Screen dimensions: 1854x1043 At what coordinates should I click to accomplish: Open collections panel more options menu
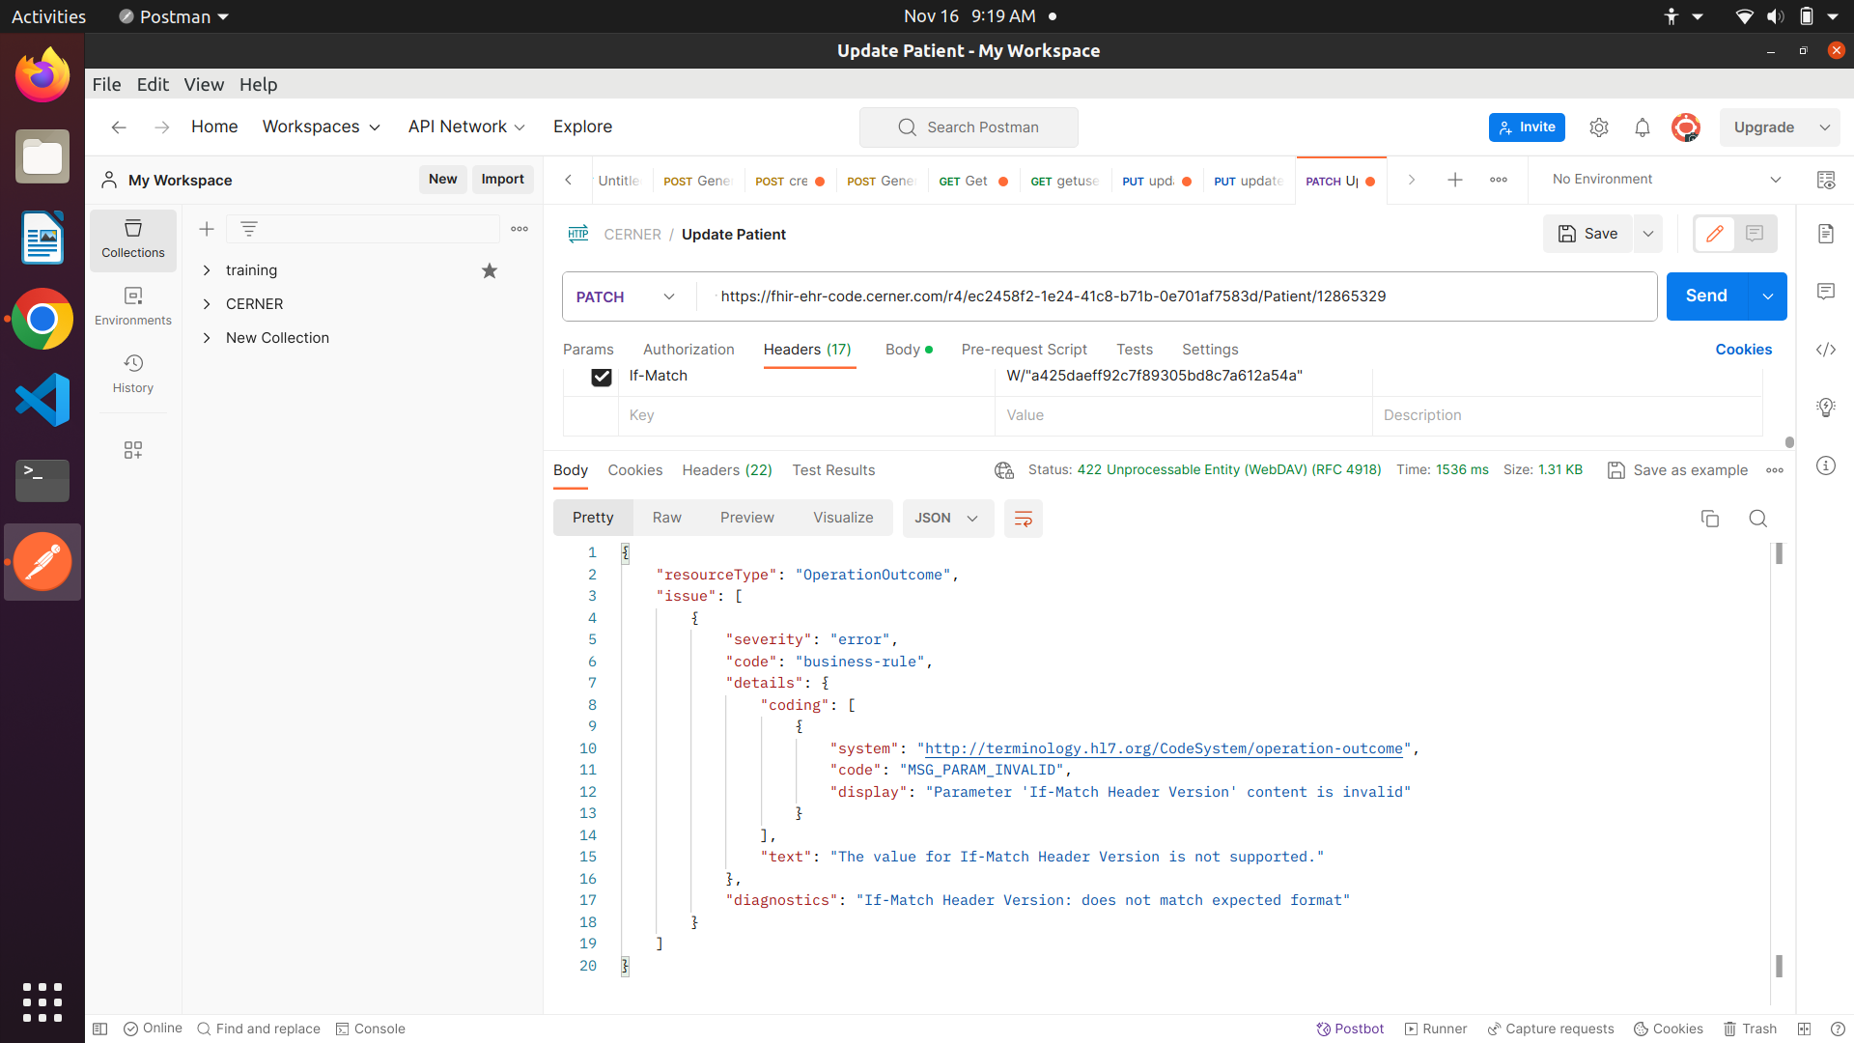coord(520,229)
